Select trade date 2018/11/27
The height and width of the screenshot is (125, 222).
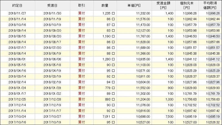coord(17,13)
